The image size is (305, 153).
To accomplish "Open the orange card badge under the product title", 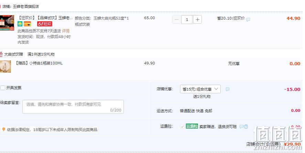I will 28,24.
